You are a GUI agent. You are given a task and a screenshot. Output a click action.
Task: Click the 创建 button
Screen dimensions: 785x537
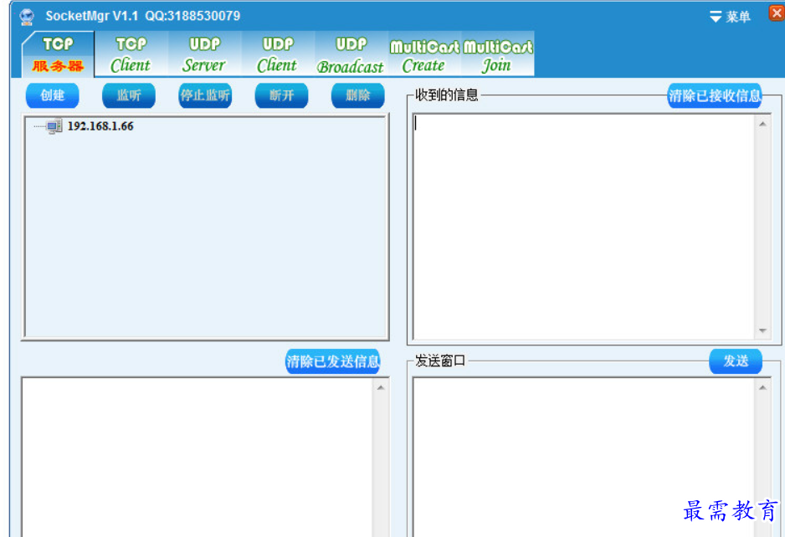(52, 95)
